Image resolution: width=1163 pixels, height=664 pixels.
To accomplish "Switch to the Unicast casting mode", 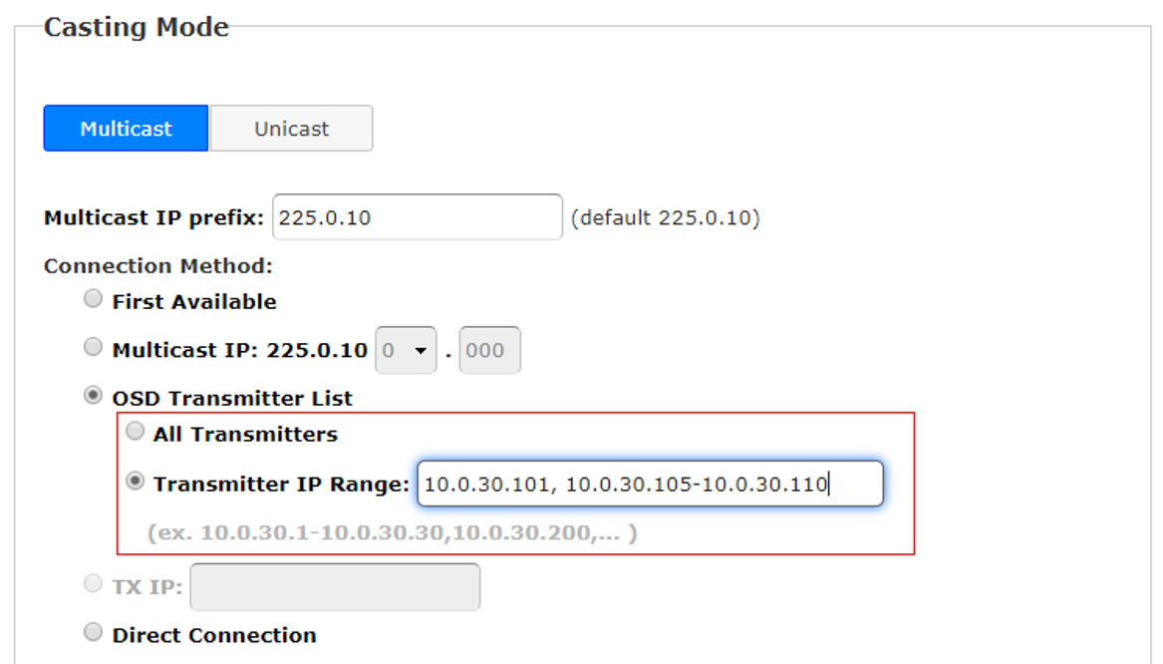I will point(291,129).
